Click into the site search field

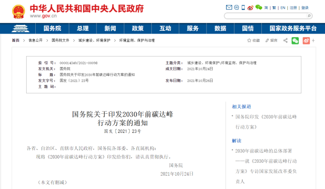click(x=265, y=16)
